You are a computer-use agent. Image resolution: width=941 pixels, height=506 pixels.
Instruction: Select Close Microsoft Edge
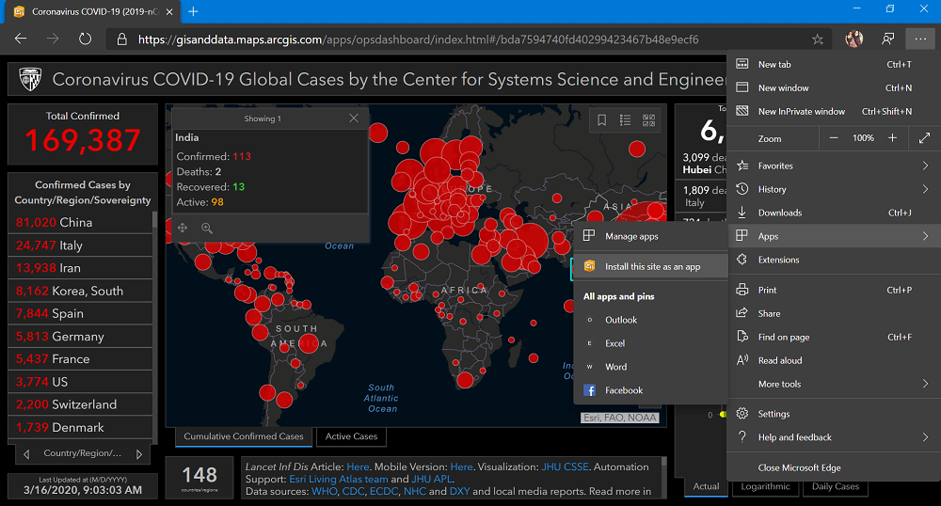[834, 467]
